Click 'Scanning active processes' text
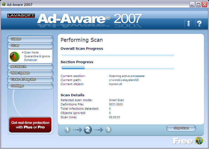The height and width of the screenshot is (149, 209). pyautogui.click(x=127, y=76)
